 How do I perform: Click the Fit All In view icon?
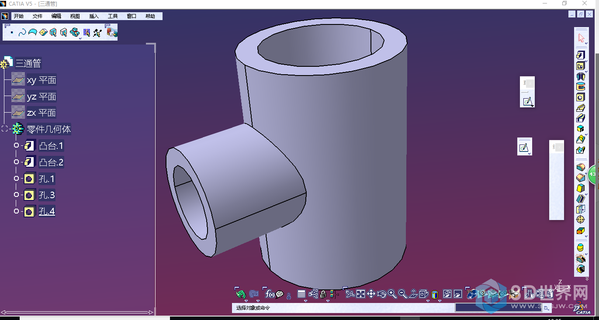click(x=360, y=294)
